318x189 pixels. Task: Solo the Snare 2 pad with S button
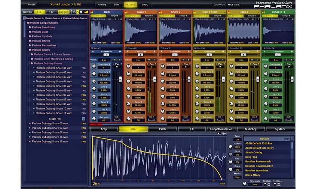tap(188, 60)
